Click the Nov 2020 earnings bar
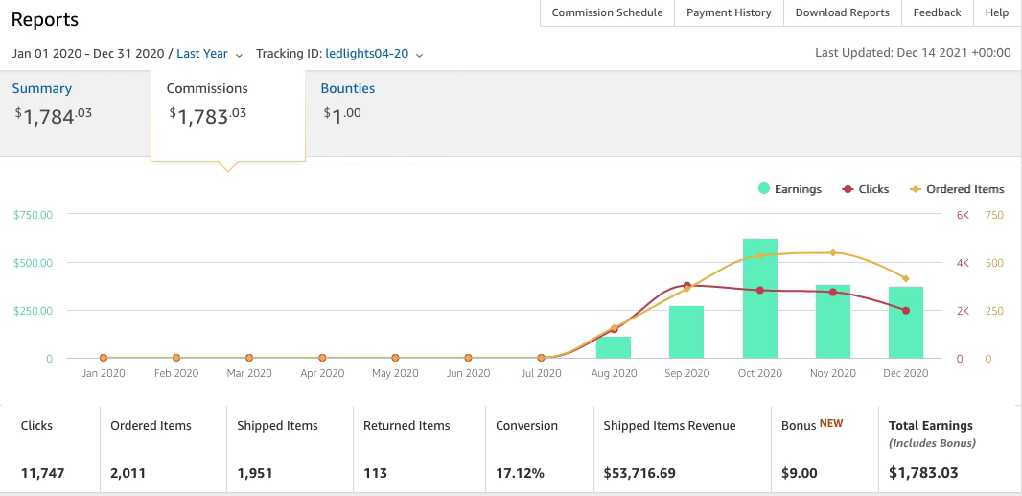Viewport: 1022px width, 496px height. tap(833, 321)
